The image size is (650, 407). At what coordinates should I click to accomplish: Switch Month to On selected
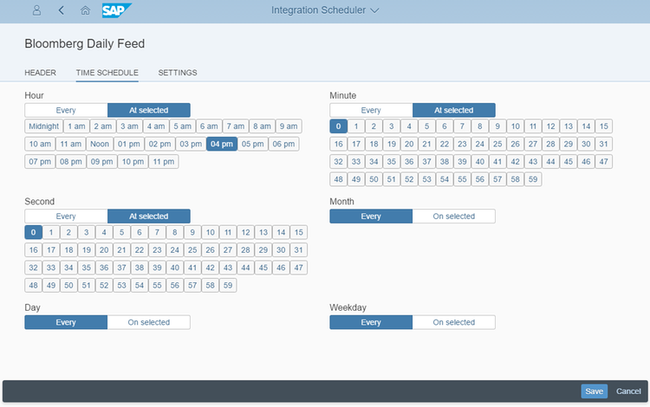pos(453,216)
